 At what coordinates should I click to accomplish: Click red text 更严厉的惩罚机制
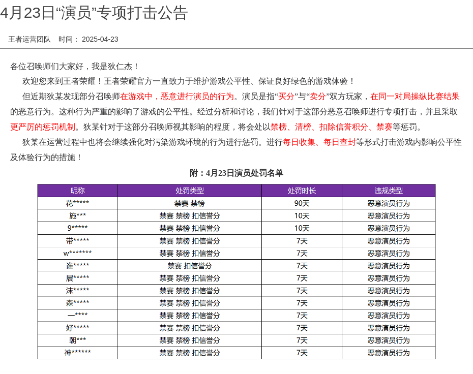43,127
